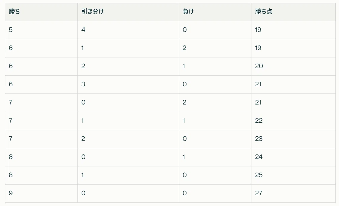
Task: Click the 勝ち column header
Action: (41, 12)
